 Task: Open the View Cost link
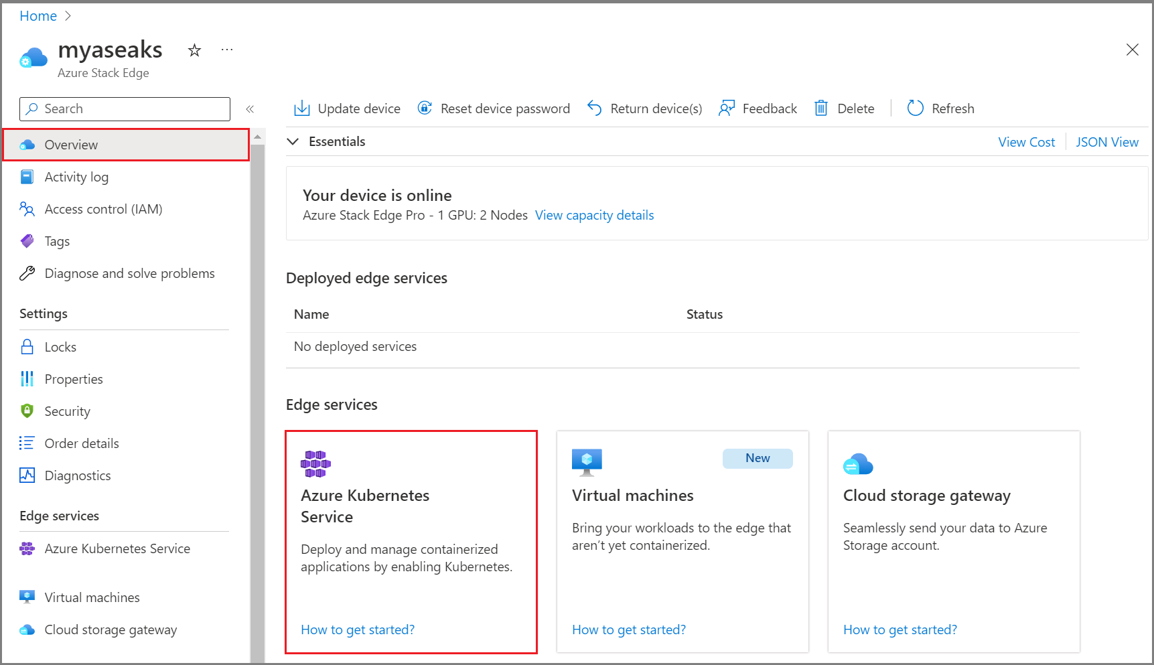[1026, 142]
